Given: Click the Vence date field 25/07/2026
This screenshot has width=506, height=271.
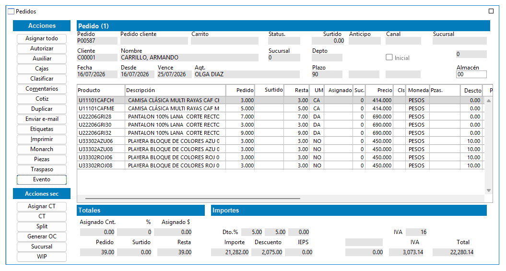Looking at the screenshot, I should 174,74.
